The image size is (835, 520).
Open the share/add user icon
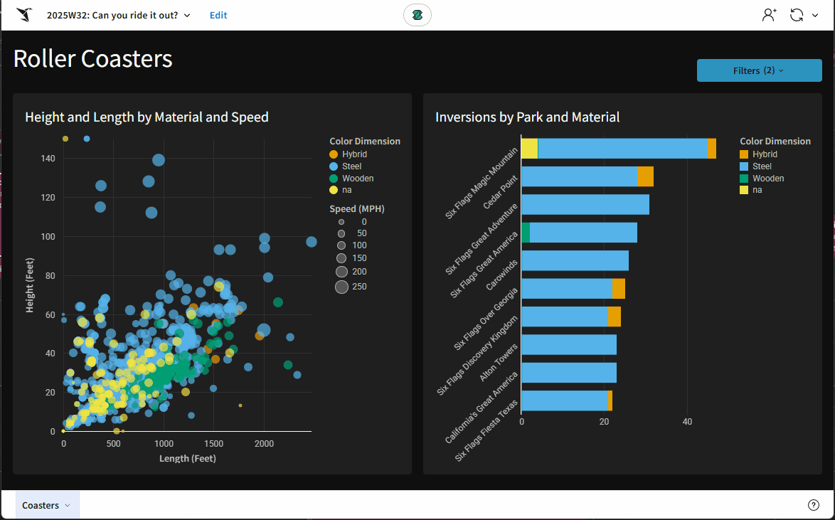click(x=769, y=15)
